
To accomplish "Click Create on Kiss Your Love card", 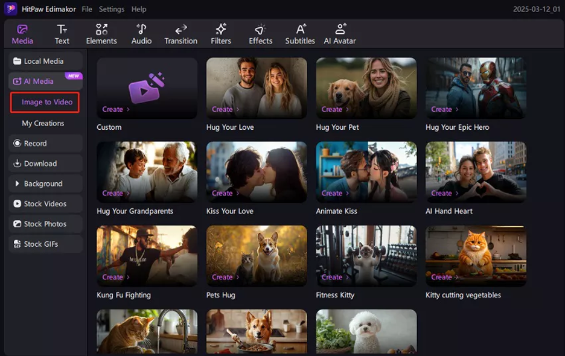I will tap(225, 193).
